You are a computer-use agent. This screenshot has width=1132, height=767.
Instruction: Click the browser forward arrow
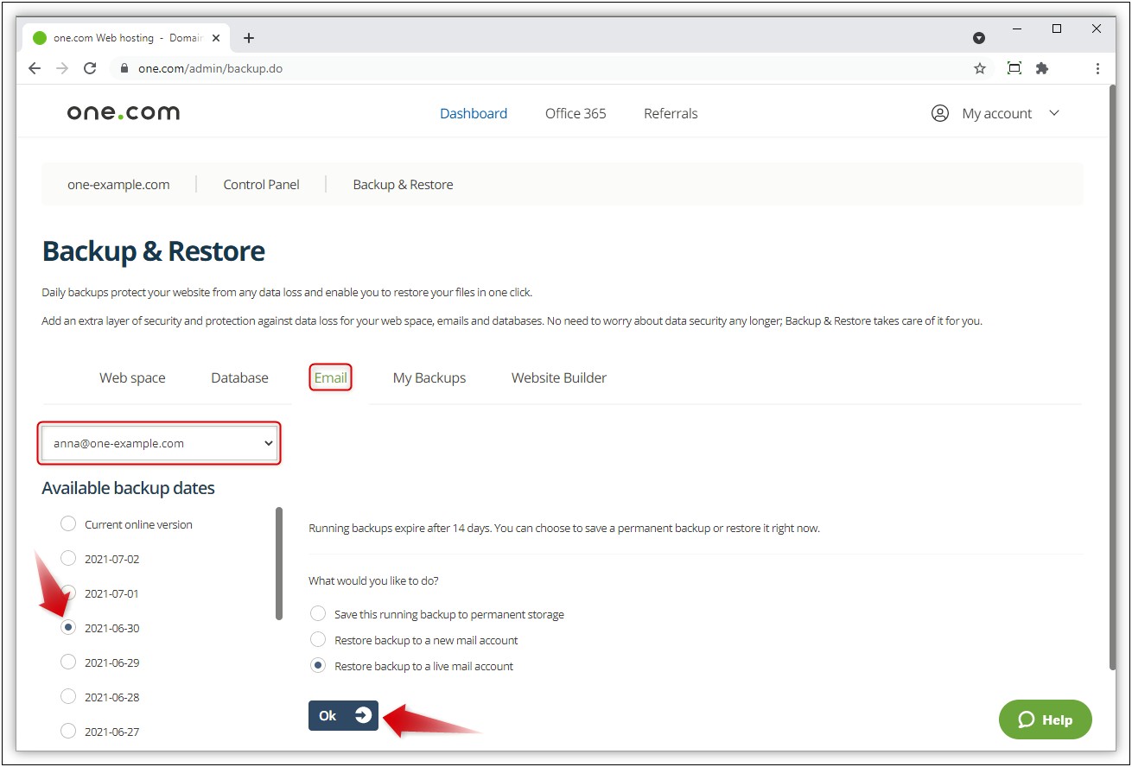62,68
